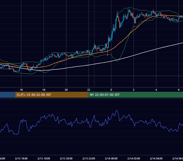This screenshot has width=183, height=161.
Task: Click the NY 22:00-07:00 JST session bar
Action: tap(135, 95)
